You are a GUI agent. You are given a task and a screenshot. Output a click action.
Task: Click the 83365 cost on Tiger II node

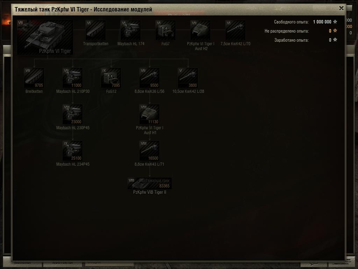164,186
